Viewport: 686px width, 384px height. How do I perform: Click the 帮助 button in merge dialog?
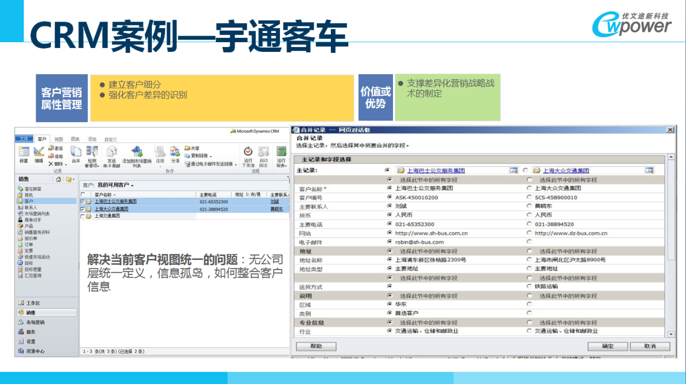pos(316,346)
